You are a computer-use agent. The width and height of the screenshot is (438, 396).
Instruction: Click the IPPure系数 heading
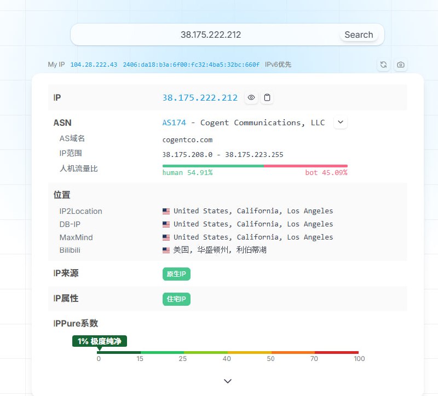76,323
